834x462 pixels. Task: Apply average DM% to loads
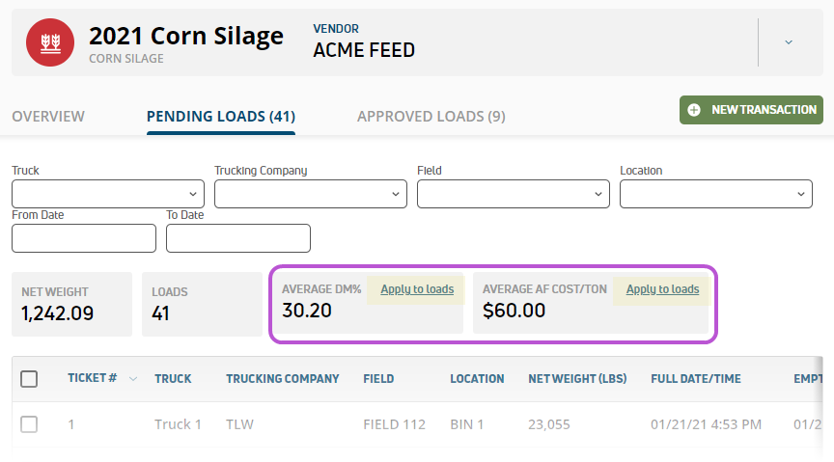417,289
